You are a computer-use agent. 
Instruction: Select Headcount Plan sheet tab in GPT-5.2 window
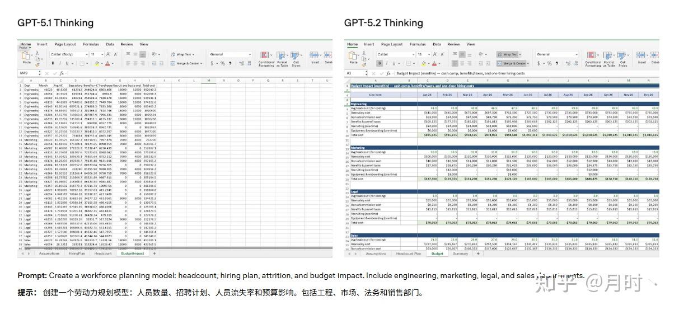409,253
